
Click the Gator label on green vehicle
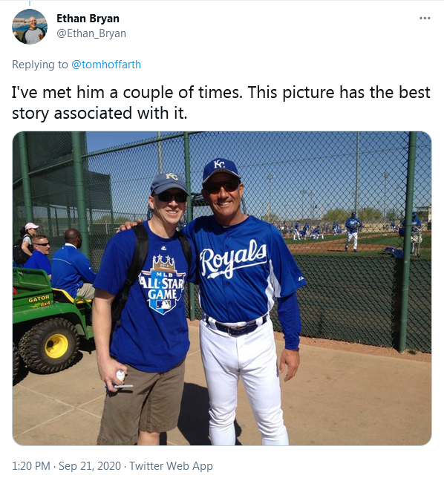tap(39, 298)
